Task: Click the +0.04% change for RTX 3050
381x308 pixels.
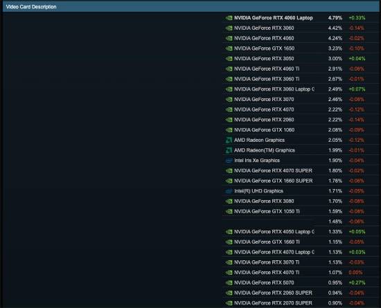Action: click(x=357, y=59)
